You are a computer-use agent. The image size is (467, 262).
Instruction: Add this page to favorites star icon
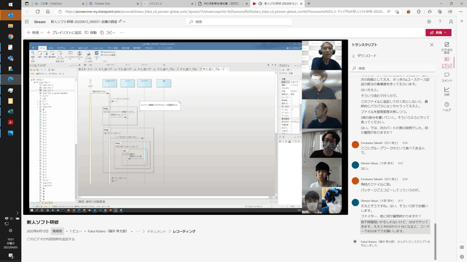[397, 12]
